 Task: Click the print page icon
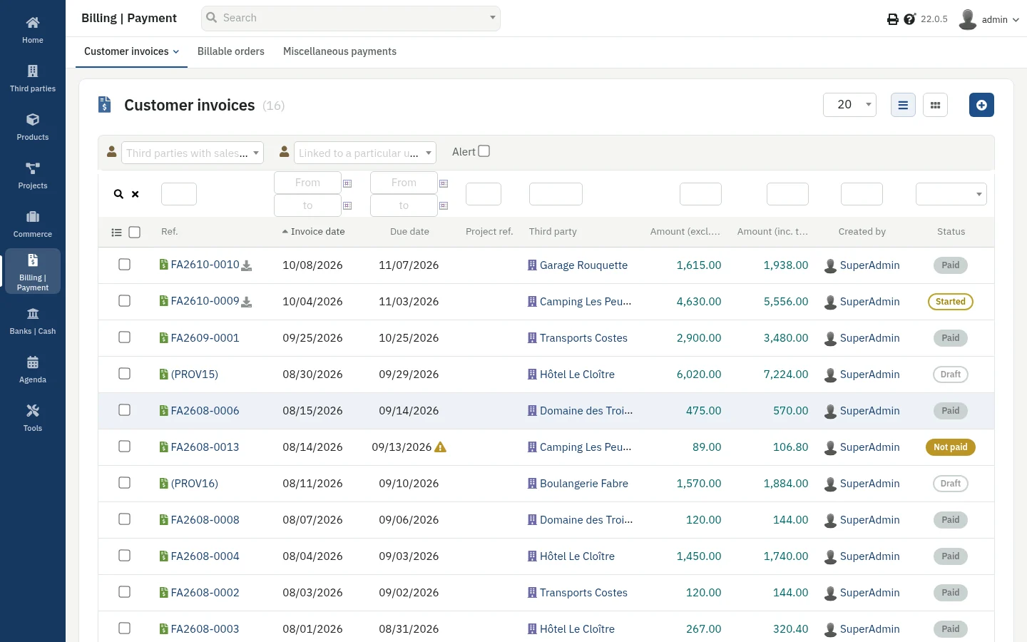[892, 19]
